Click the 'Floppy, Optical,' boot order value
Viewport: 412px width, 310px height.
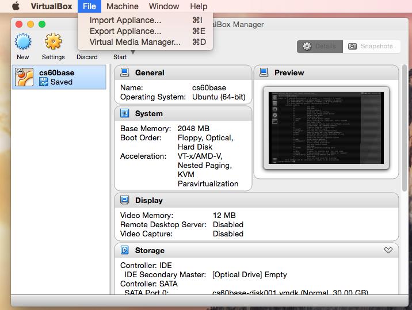tap(205, 137)
